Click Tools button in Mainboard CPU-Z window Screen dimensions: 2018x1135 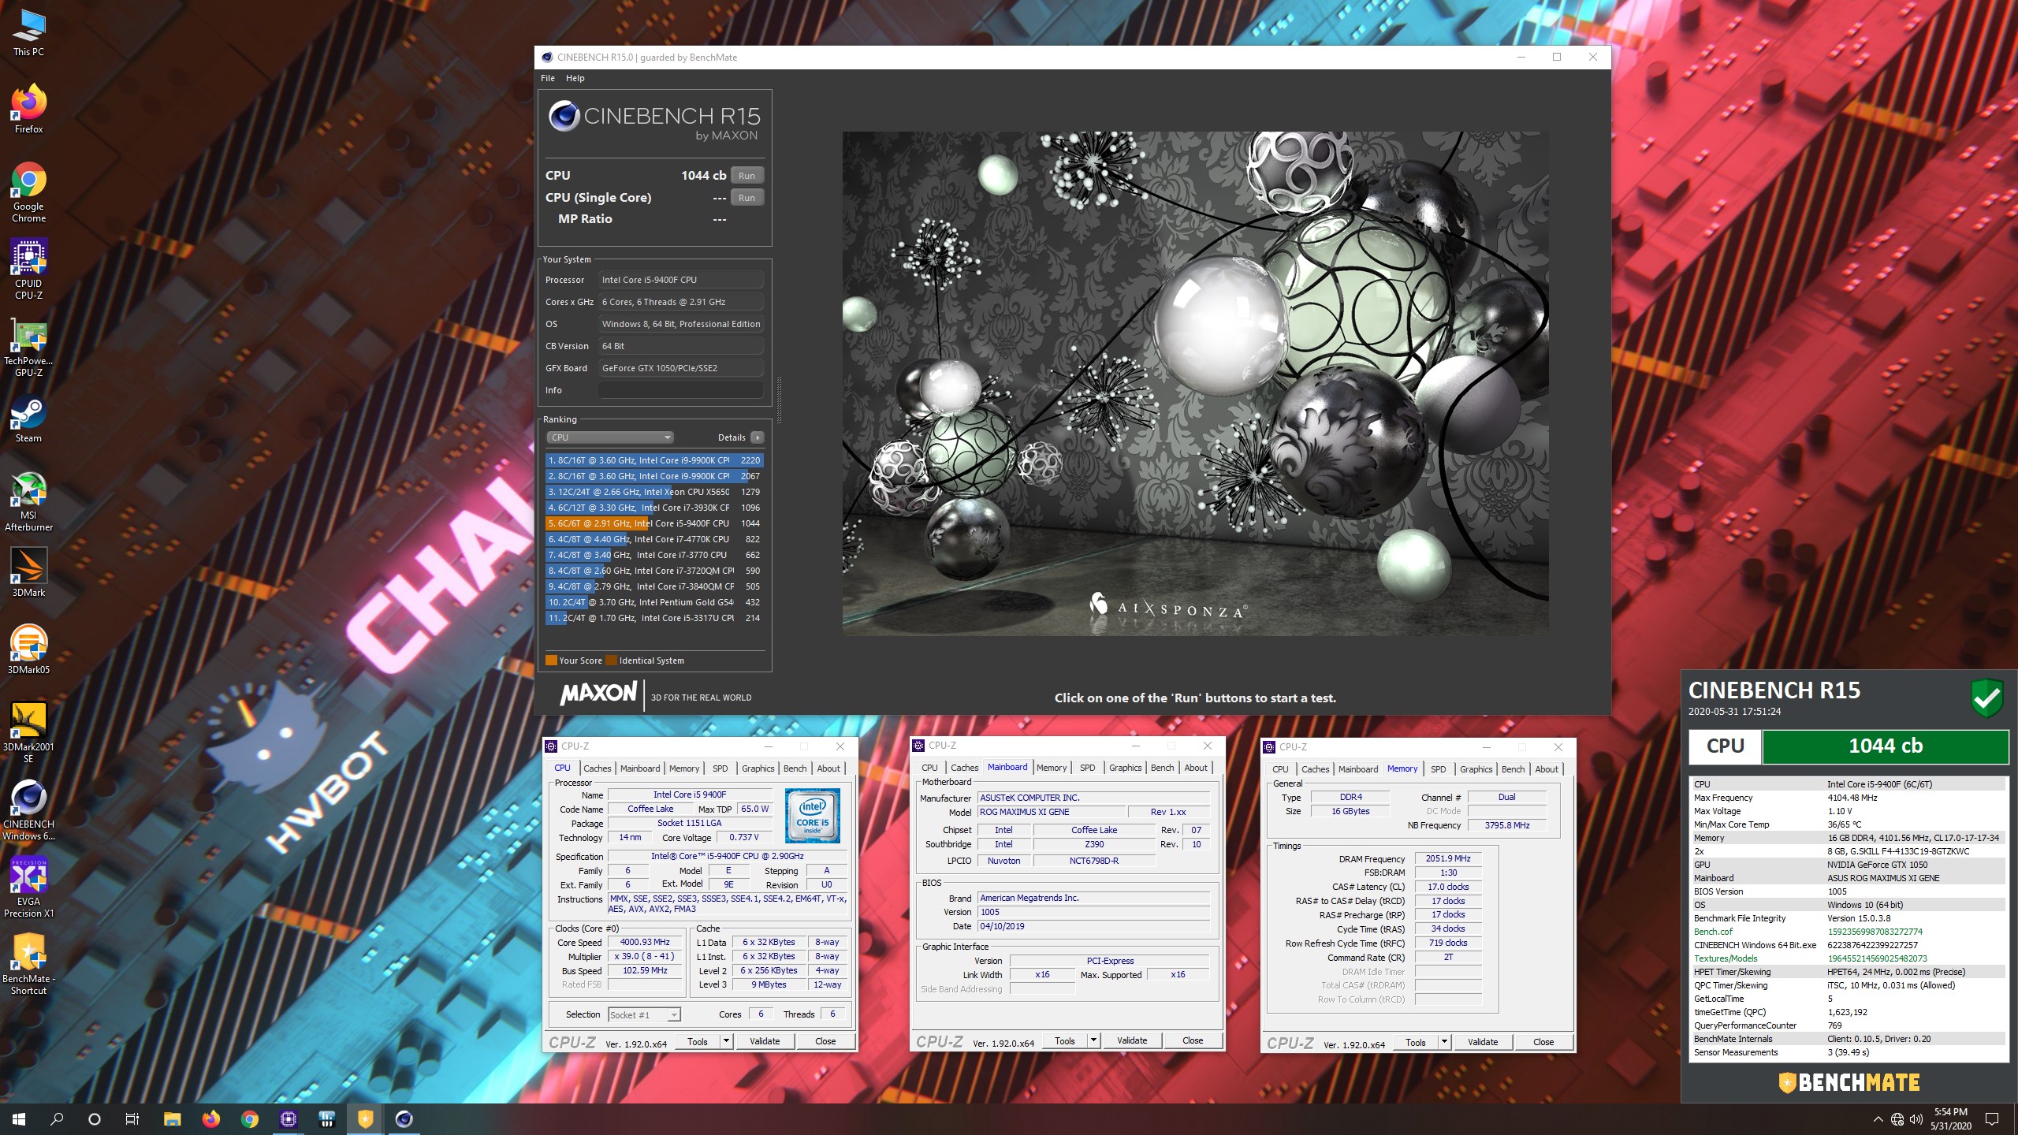click(x=1064, y=1040)
